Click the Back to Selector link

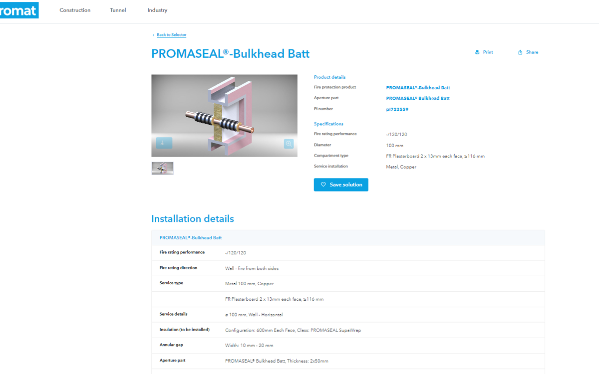[171, 35]
